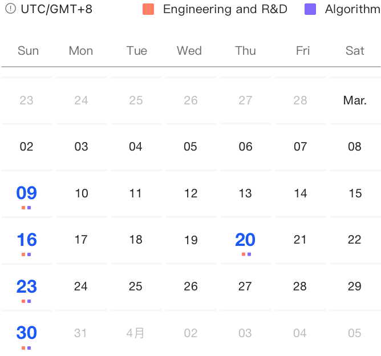This screenshot has height=356, width=381.
Task: Select March 09 with event dots
Action: pyautogui.click(x=27, y=193)
